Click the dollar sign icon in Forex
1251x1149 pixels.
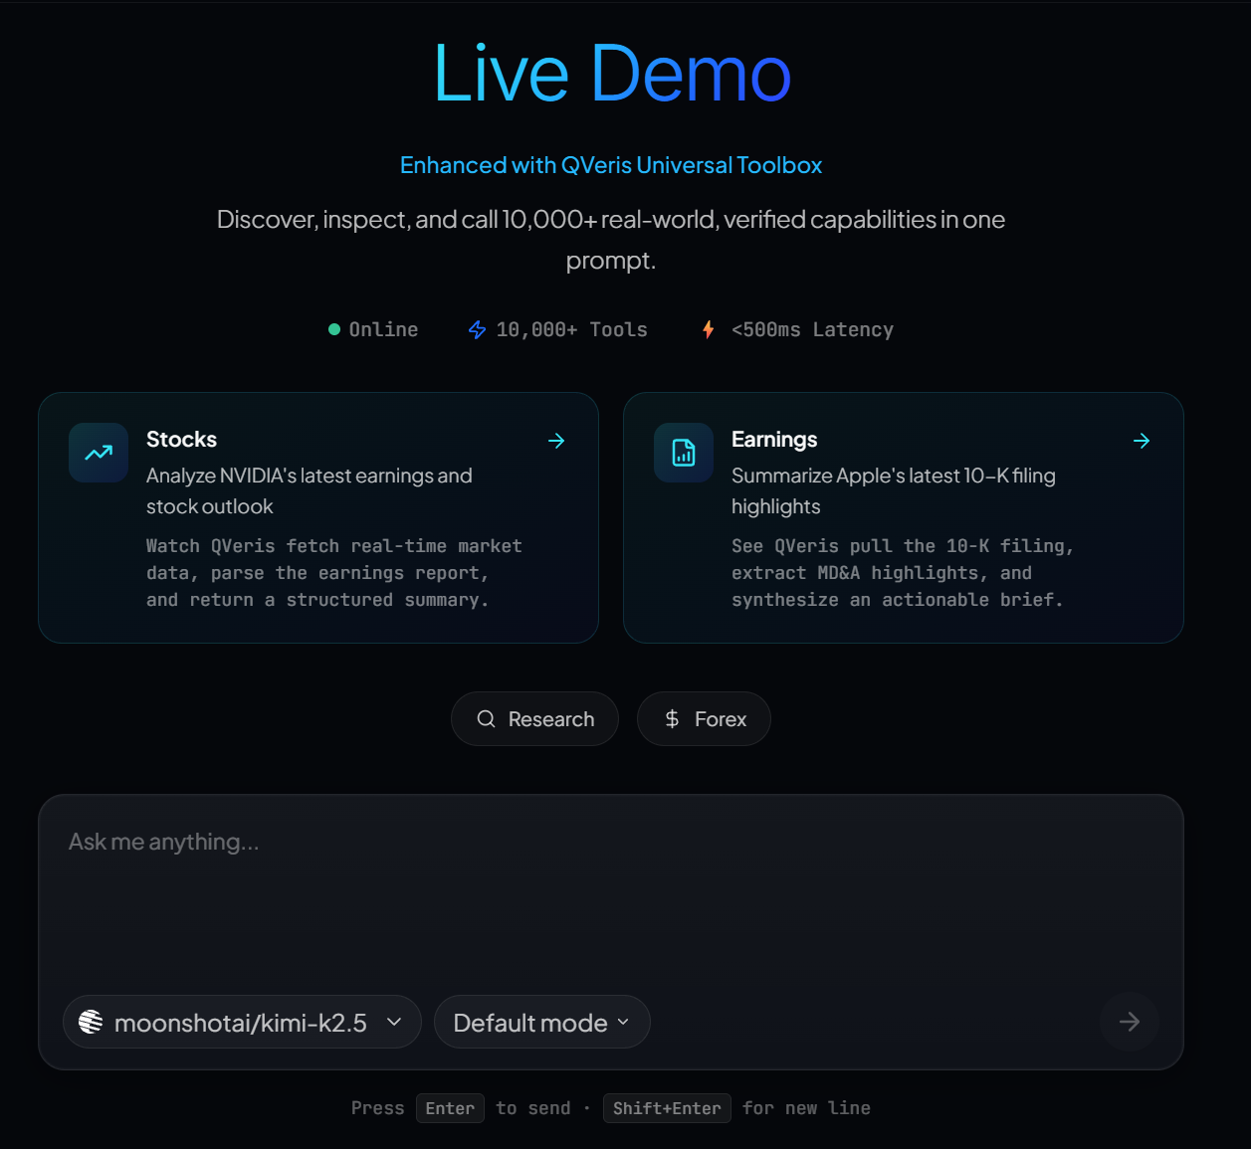(x=672, y=719)
